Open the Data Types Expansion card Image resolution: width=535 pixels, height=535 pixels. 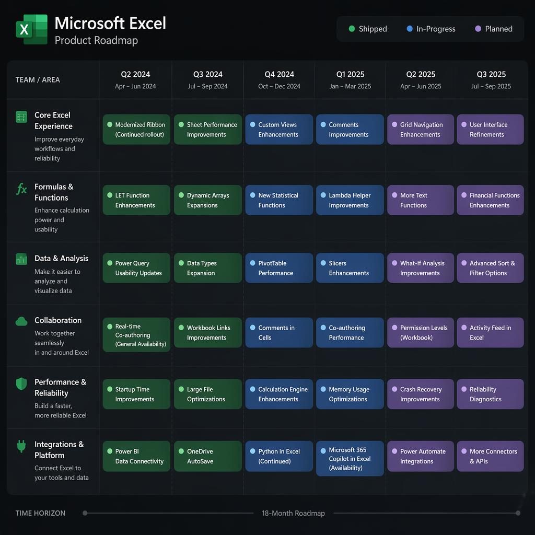click(x=208, y=268)
